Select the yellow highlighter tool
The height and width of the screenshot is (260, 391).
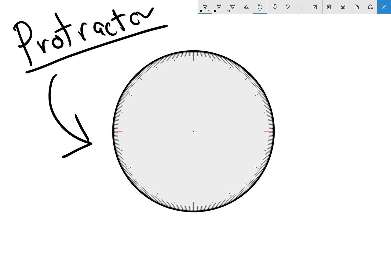pos(232,7)
